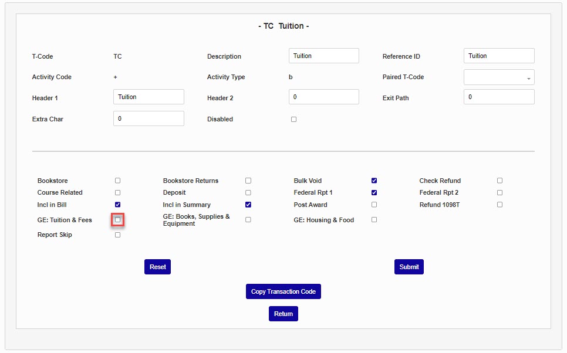Click the Description input field
Viewport: 567px width, 353px height.
[x=323, y=56]
